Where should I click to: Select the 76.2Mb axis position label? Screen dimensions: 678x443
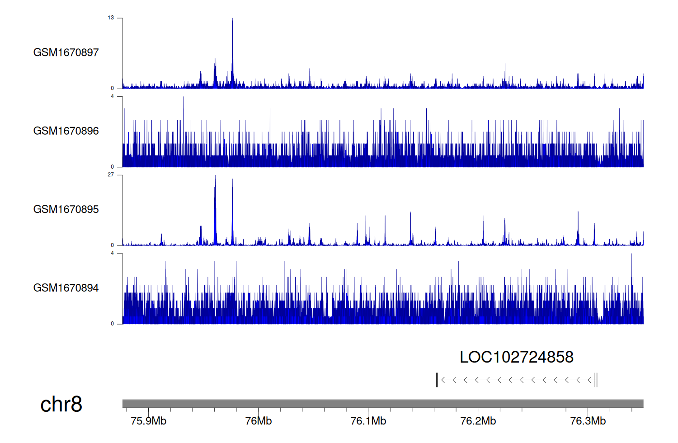click(478, 421)
